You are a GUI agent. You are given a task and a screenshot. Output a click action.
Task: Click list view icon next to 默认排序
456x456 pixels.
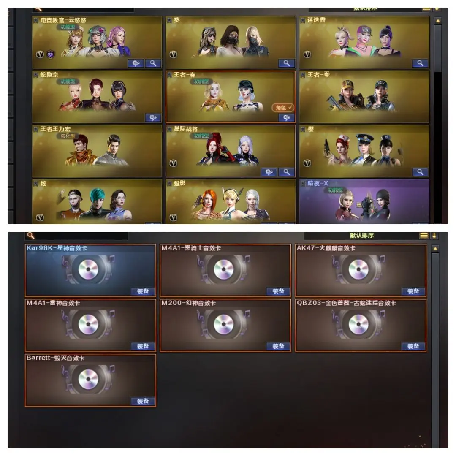[x=424, y=236]
